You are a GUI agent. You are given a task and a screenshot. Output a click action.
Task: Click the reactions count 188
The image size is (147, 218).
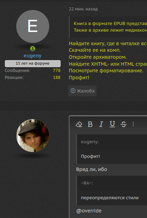coord(56,78)
